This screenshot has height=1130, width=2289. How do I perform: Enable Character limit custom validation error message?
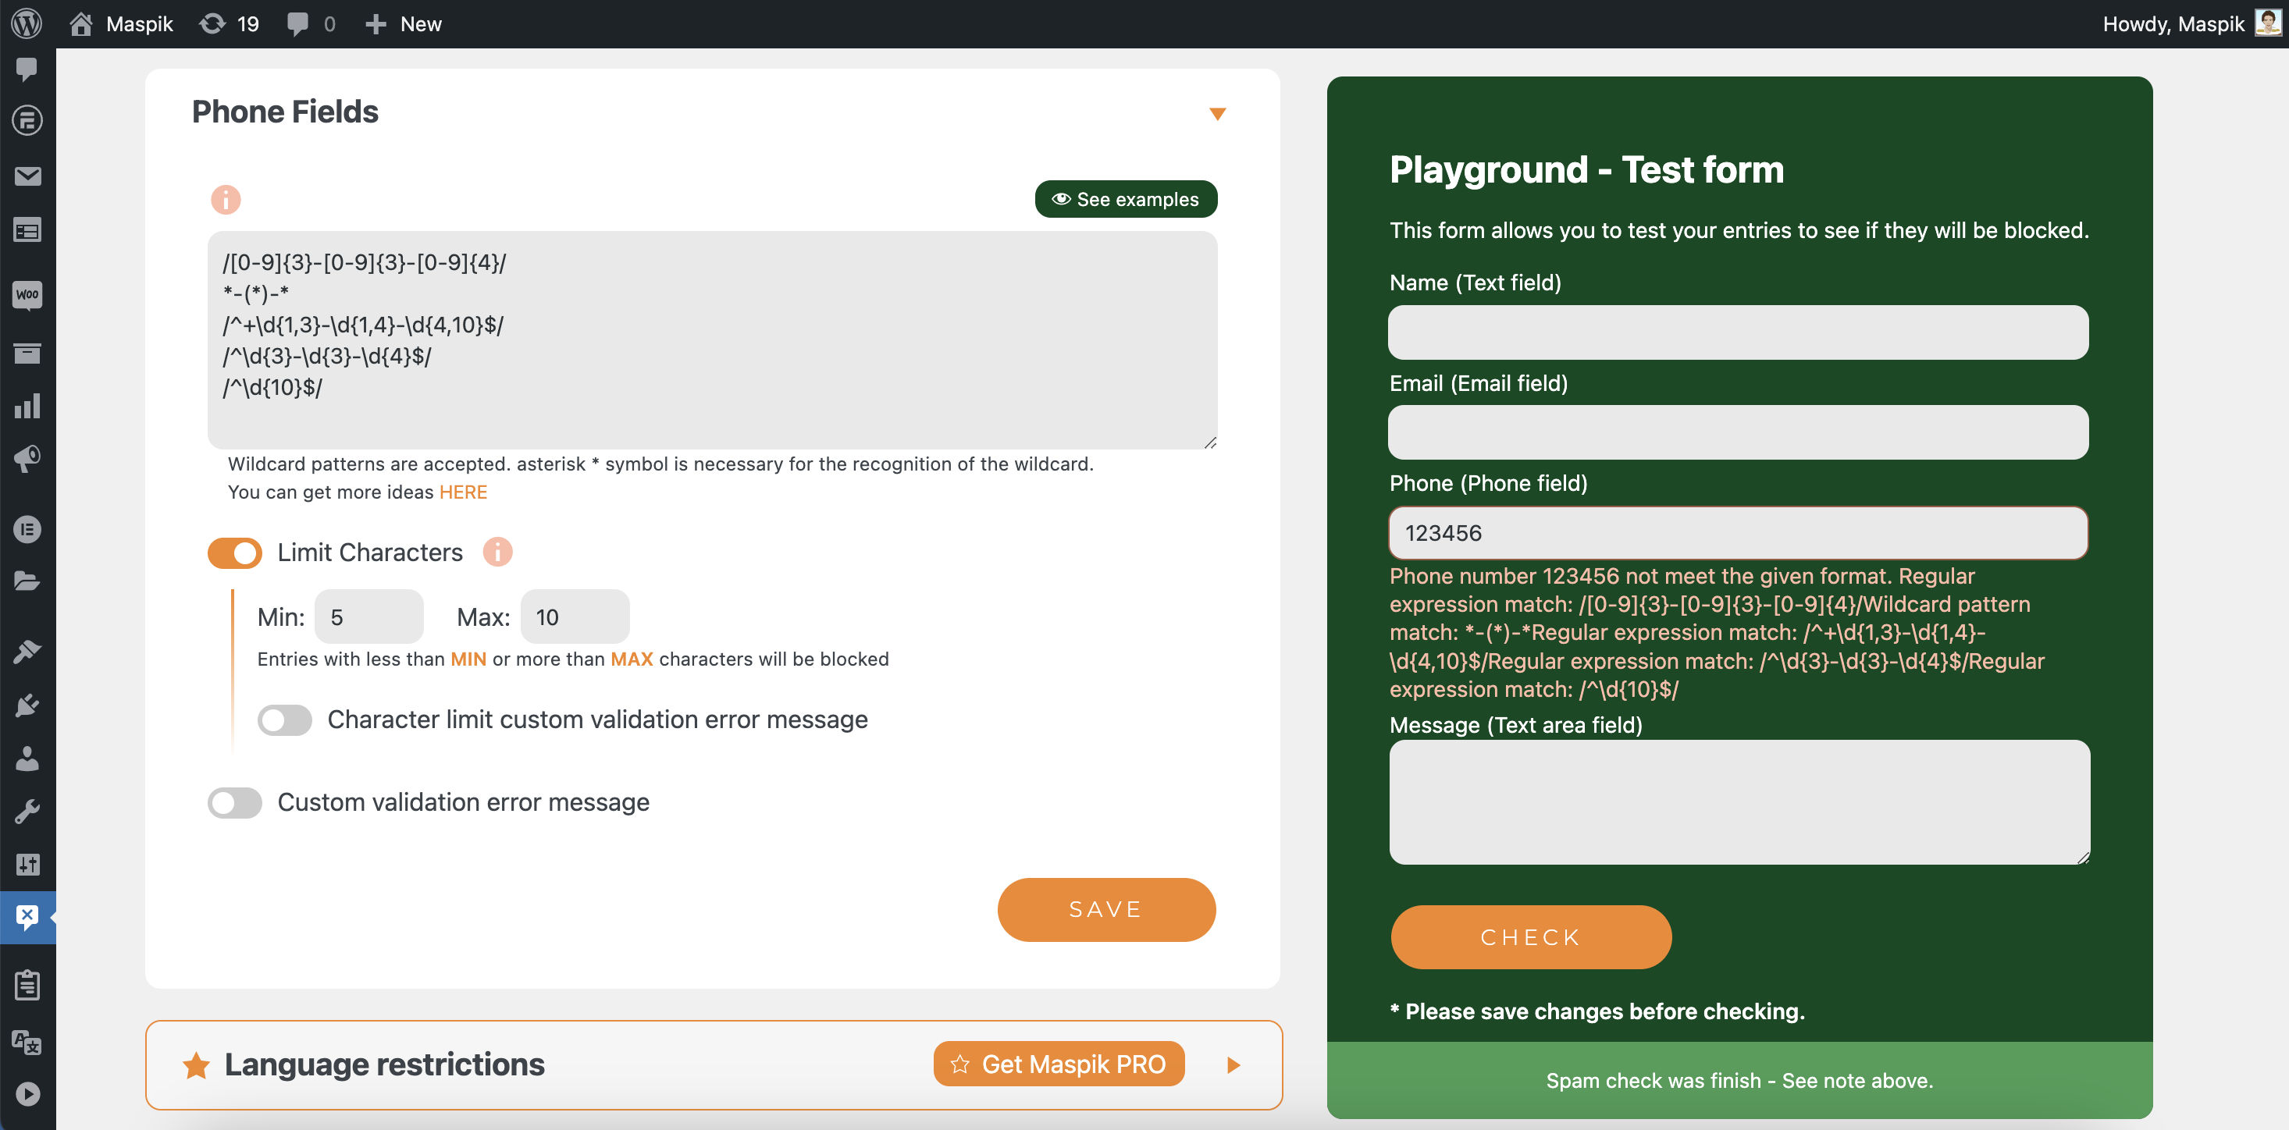pyautogui.click(x=285, y=718)
